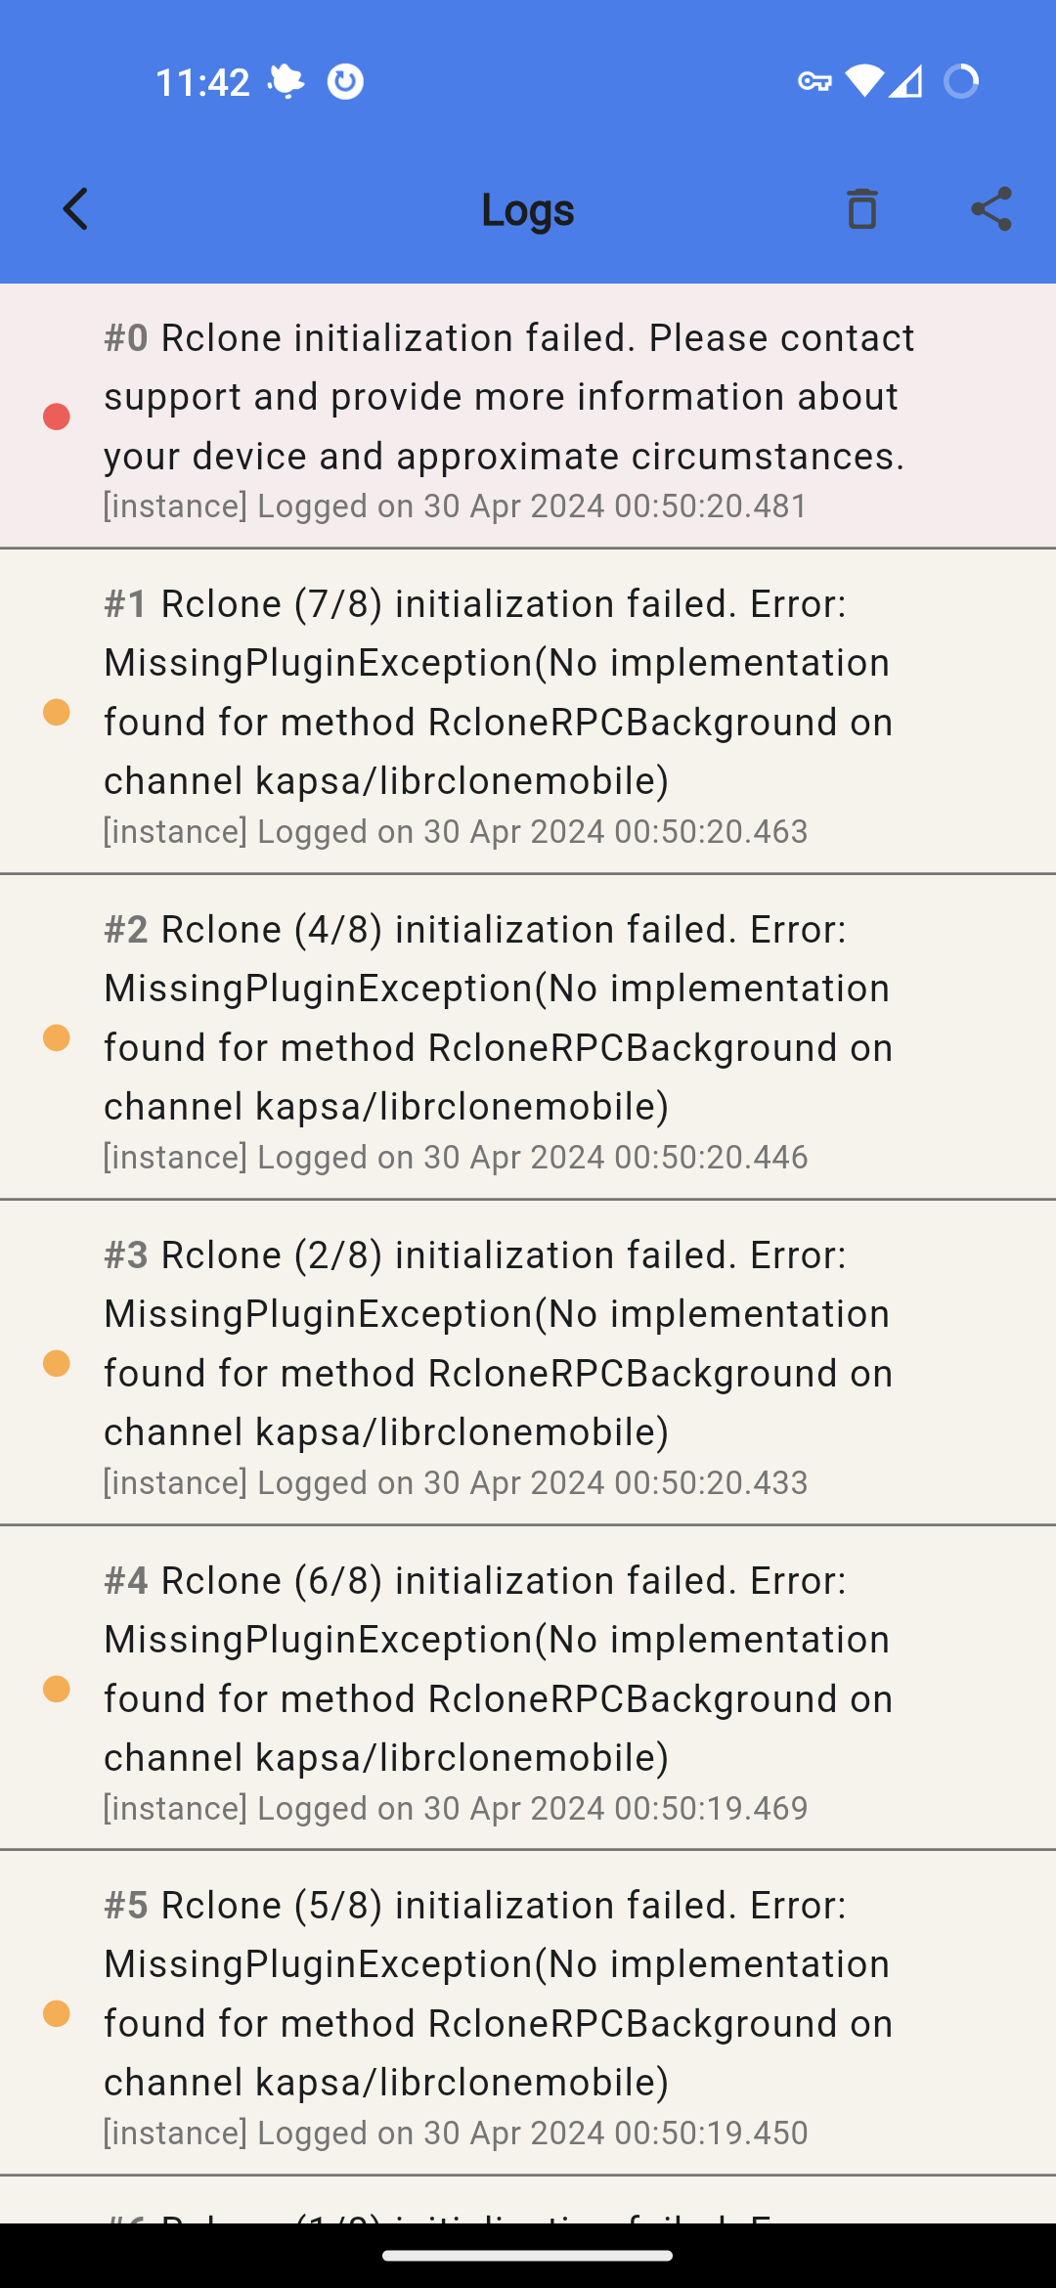Select log #2 Rclone (4/8) entry

(528, 1037)
